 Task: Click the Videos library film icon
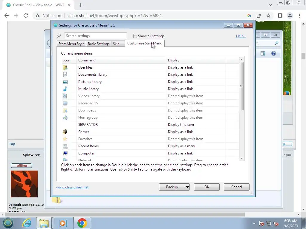(65, 96)
